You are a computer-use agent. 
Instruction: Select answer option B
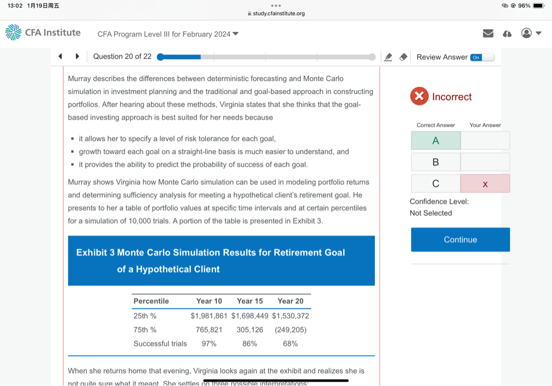point(436,162)
